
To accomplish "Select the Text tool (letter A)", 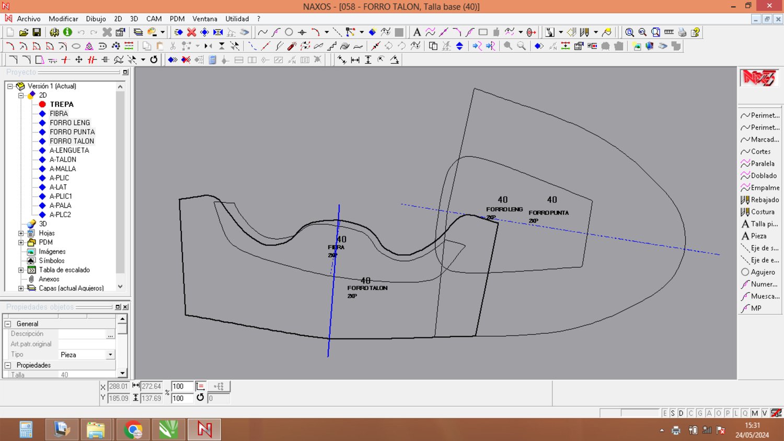I will [x=417, y=32].
